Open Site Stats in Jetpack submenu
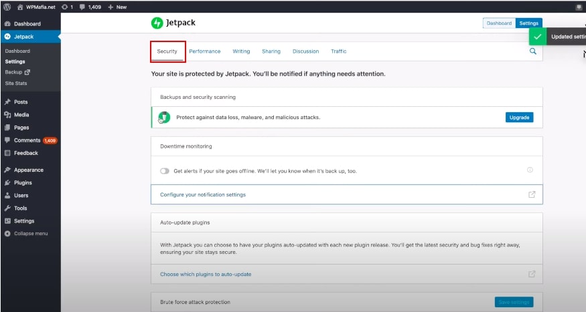 coord(16,83)
